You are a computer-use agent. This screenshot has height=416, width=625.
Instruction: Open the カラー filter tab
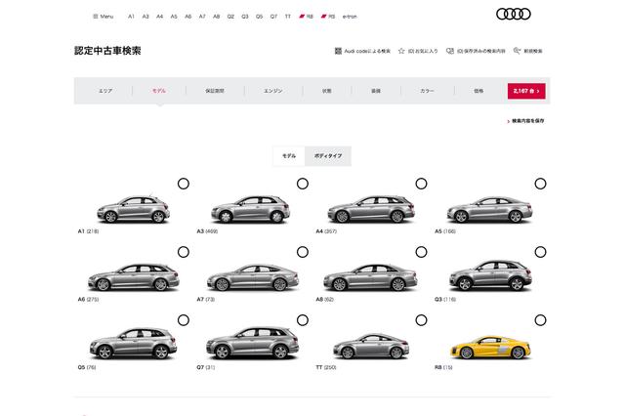(x=427, y=91)
